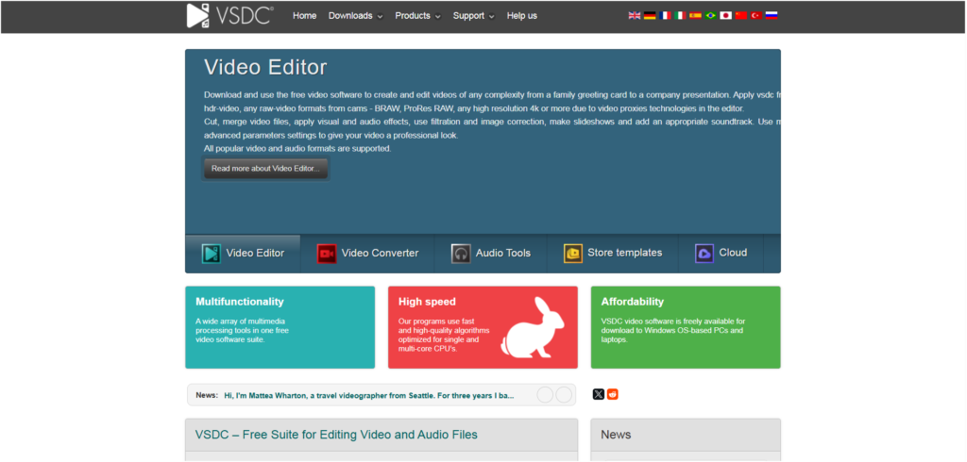The image size is (967, 462).
Task: Click the News heading in the sidebar panel
Action: coord(616,435)
